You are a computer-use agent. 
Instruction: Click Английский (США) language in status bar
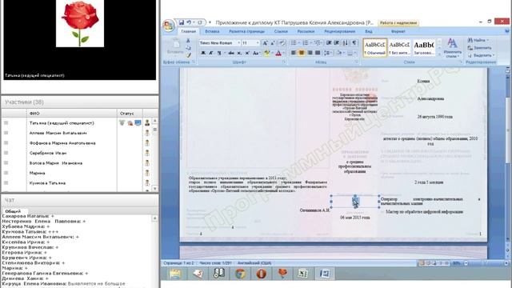[254, 263]
